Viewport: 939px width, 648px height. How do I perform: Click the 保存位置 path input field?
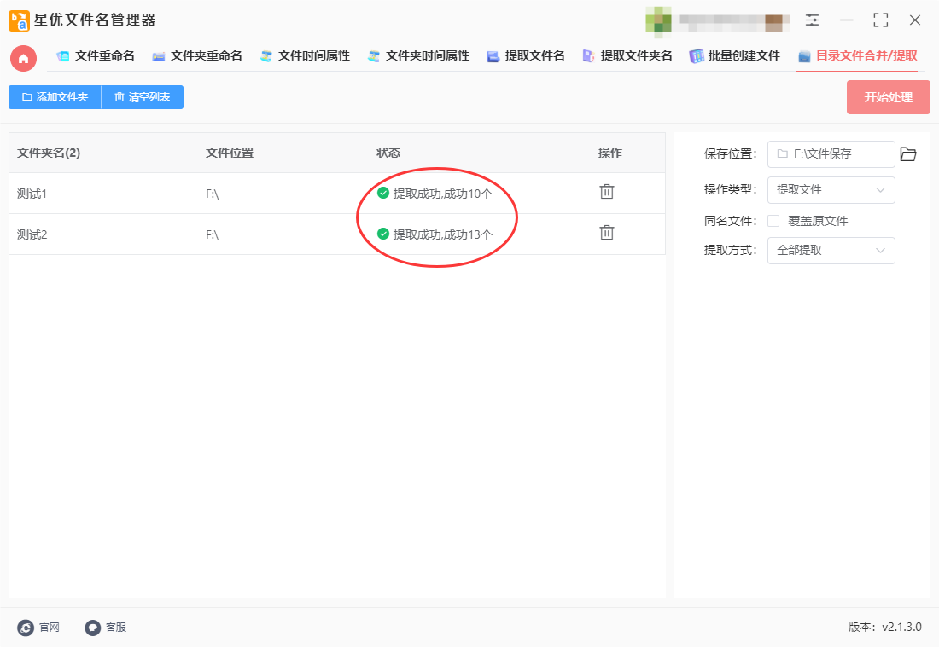tap(831, 154)
